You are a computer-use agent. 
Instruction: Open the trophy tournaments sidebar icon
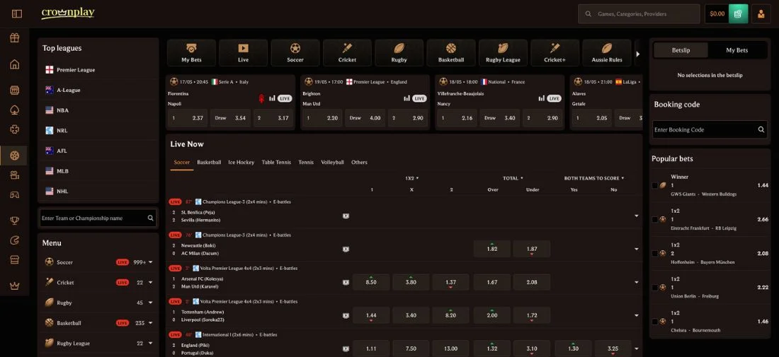14,221
